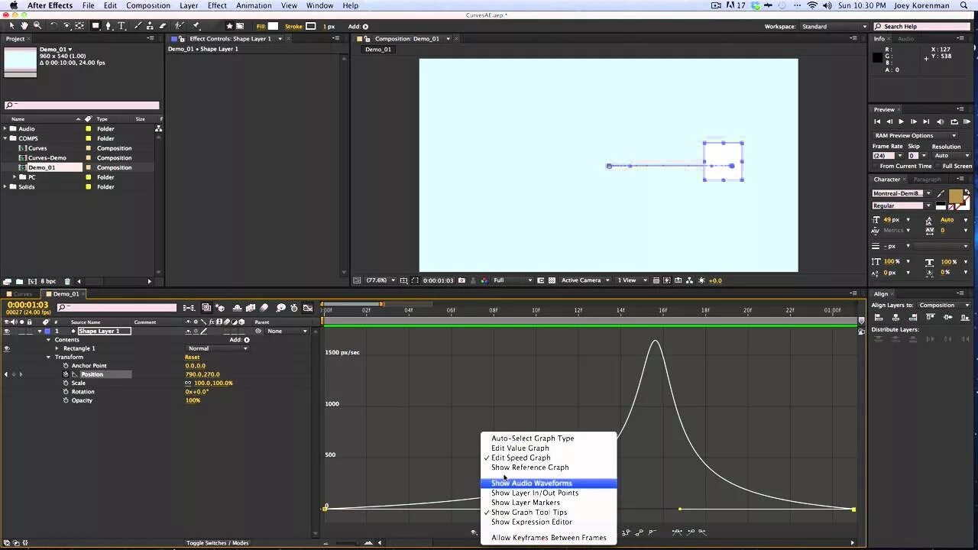
Task: Open the Composition menu in menu bar
Action: 148,5
